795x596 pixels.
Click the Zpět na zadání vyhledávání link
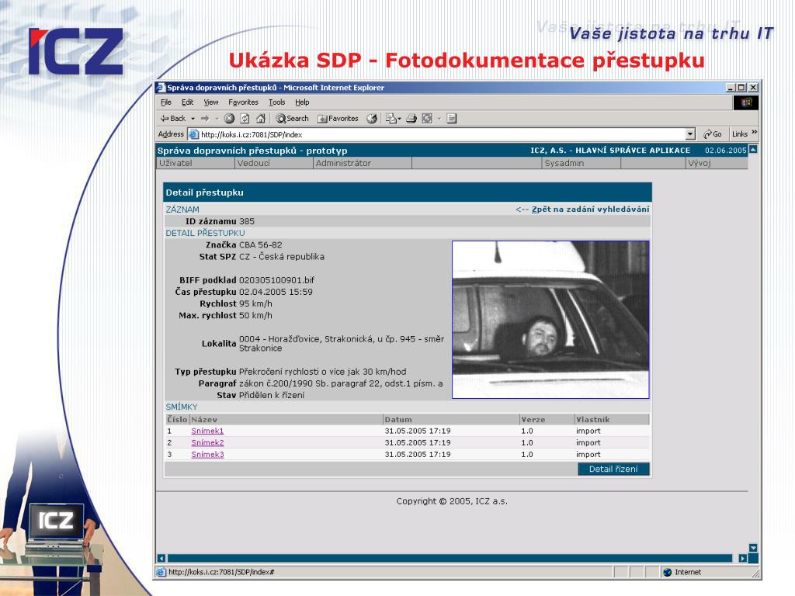point(590,210)
